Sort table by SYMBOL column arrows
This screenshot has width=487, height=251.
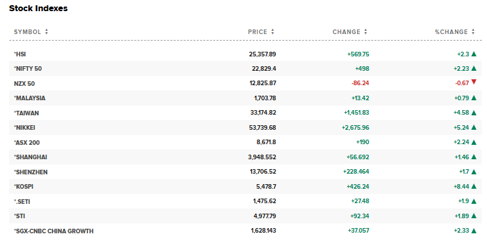(47, 31)
